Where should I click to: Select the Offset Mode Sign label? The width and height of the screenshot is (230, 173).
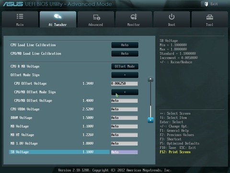click(25, 75)
